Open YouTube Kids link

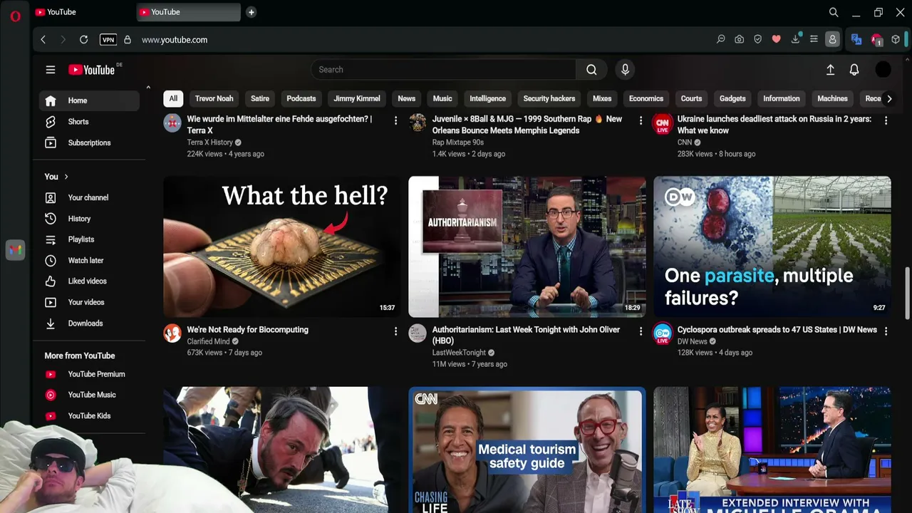pos(89,416)
